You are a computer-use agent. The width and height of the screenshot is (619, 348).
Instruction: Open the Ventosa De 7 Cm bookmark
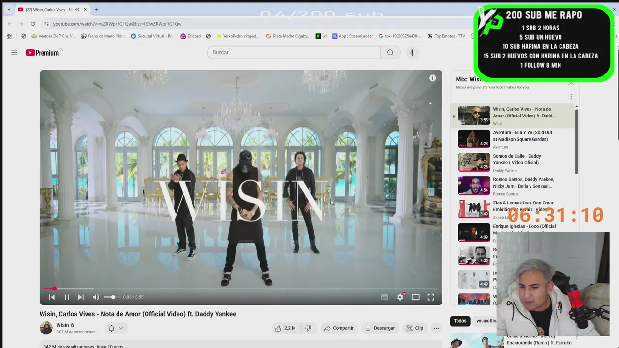tap(53, 36)
